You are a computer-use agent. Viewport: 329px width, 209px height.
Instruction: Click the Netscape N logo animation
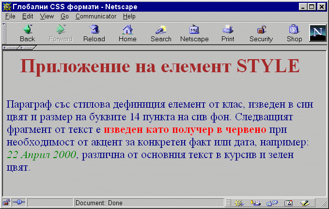tap(318, 33)
